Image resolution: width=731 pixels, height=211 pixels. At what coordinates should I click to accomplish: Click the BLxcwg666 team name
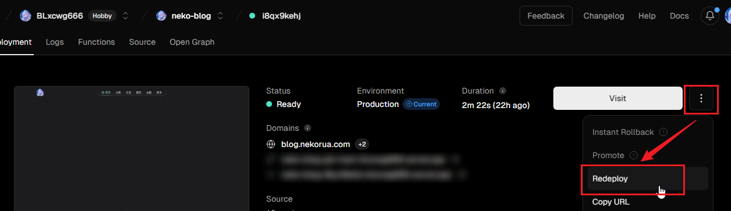[60, 16]
